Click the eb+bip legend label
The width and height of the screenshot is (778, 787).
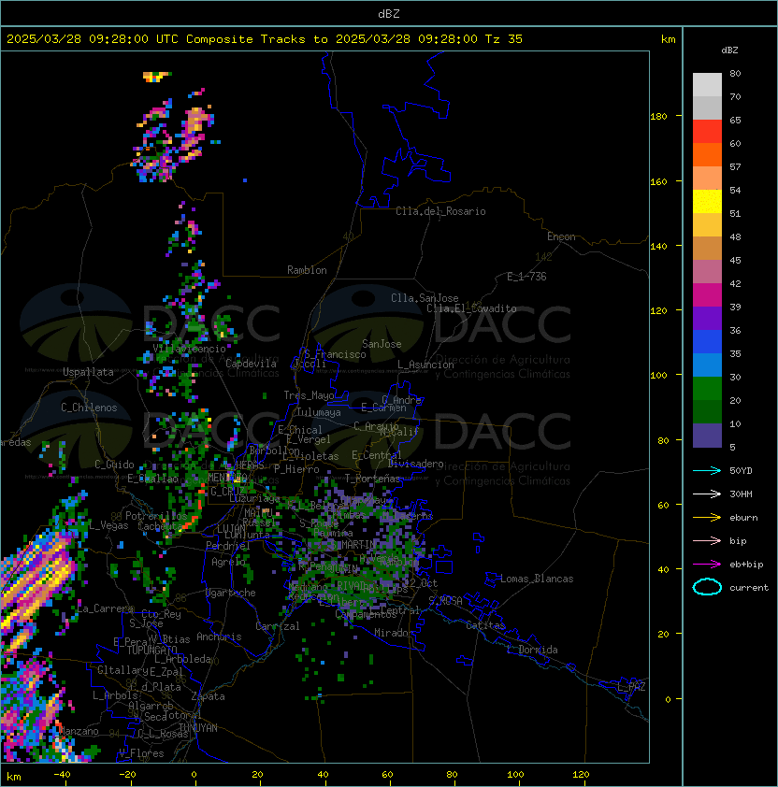746,565
